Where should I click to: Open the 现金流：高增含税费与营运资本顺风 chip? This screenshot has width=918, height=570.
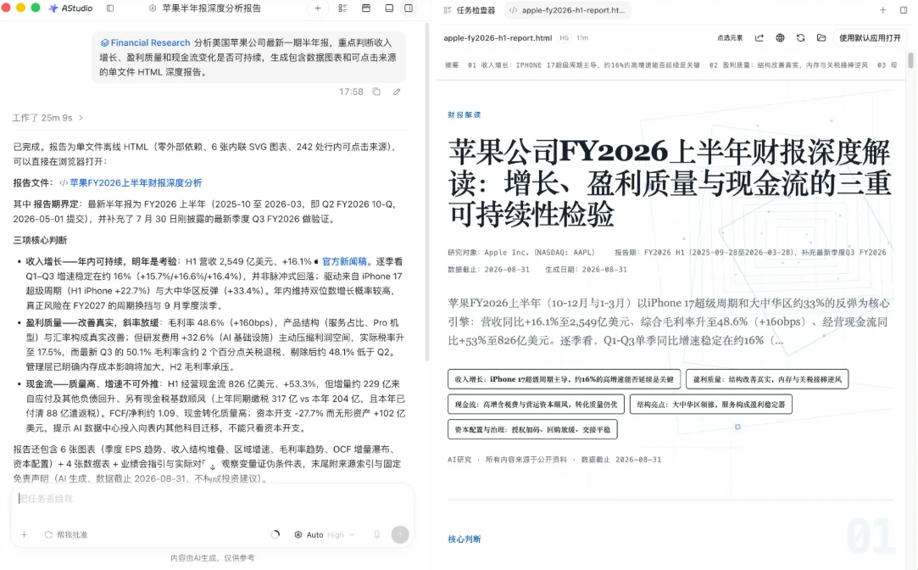coord(536,405)
